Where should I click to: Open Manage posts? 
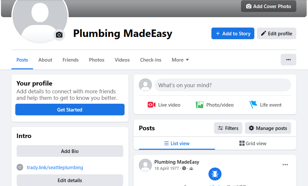point(268,128)
